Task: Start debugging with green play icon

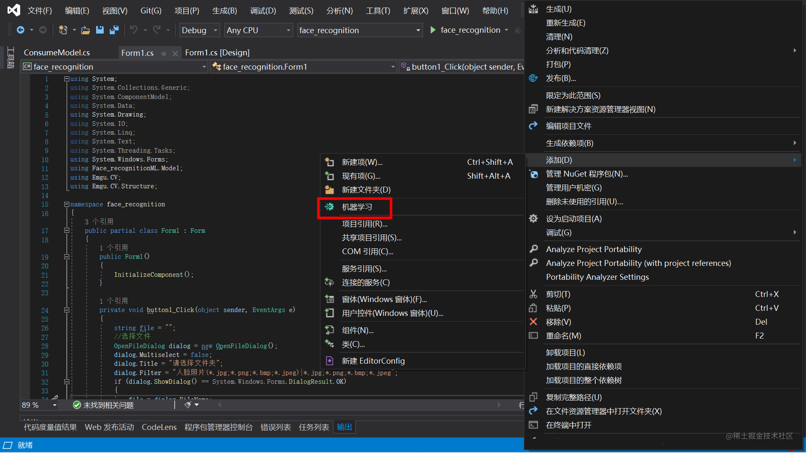Action: (433, 30)
